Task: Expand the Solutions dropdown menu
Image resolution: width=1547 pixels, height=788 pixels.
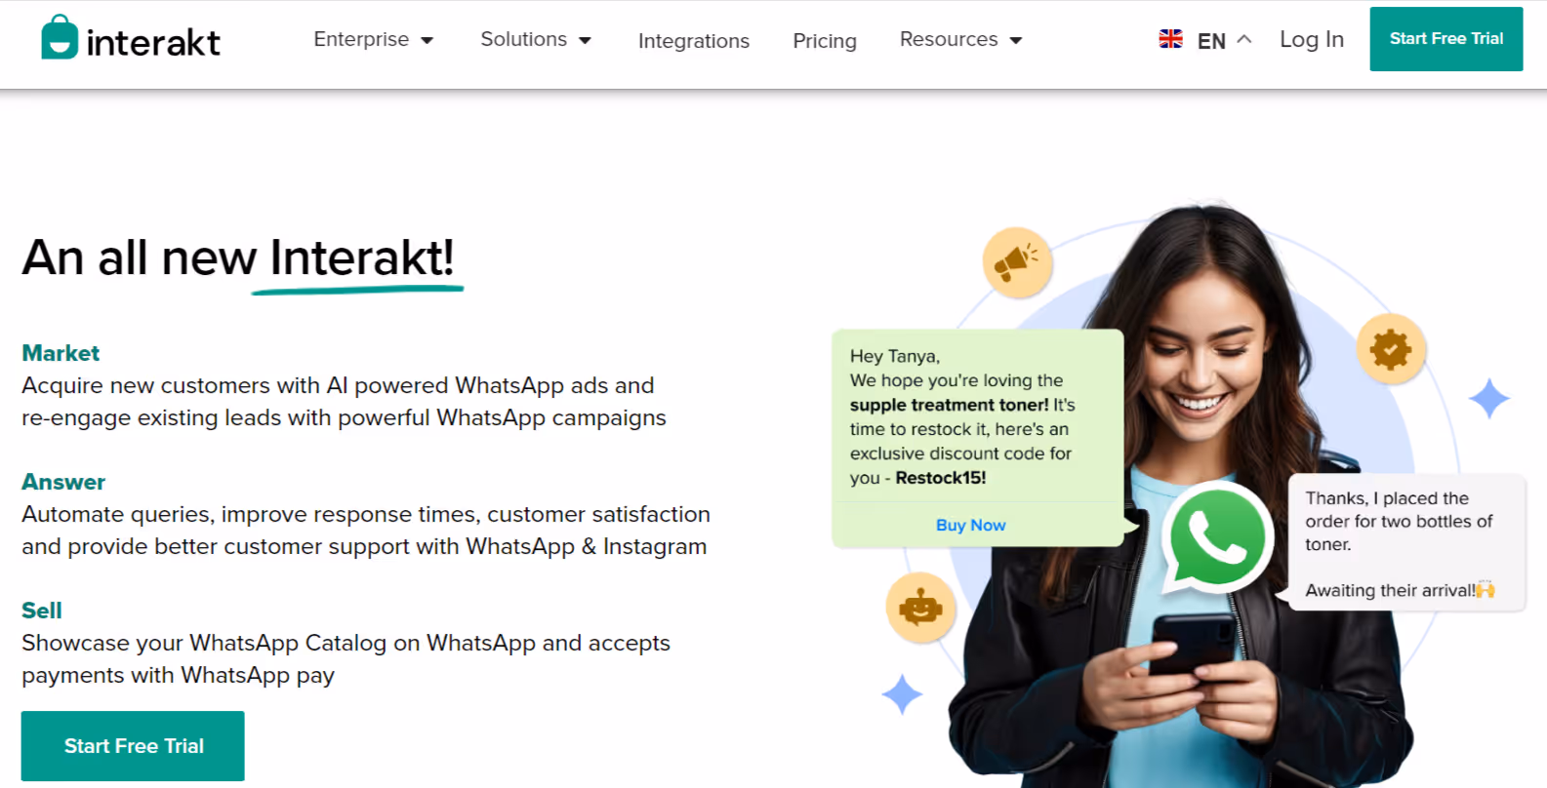Action: 536,40
